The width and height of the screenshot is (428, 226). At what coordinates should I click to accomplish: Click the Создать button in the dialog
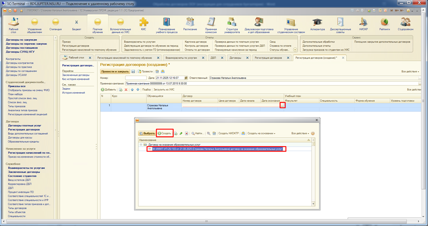coord(164,133)
